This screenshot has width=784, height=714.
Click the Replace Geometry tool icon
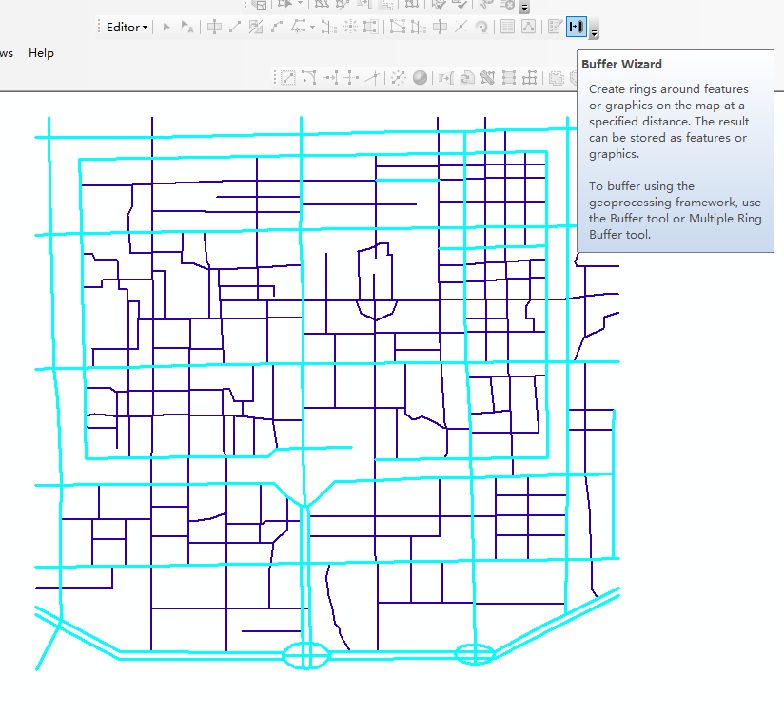click(x=466, y=78)
